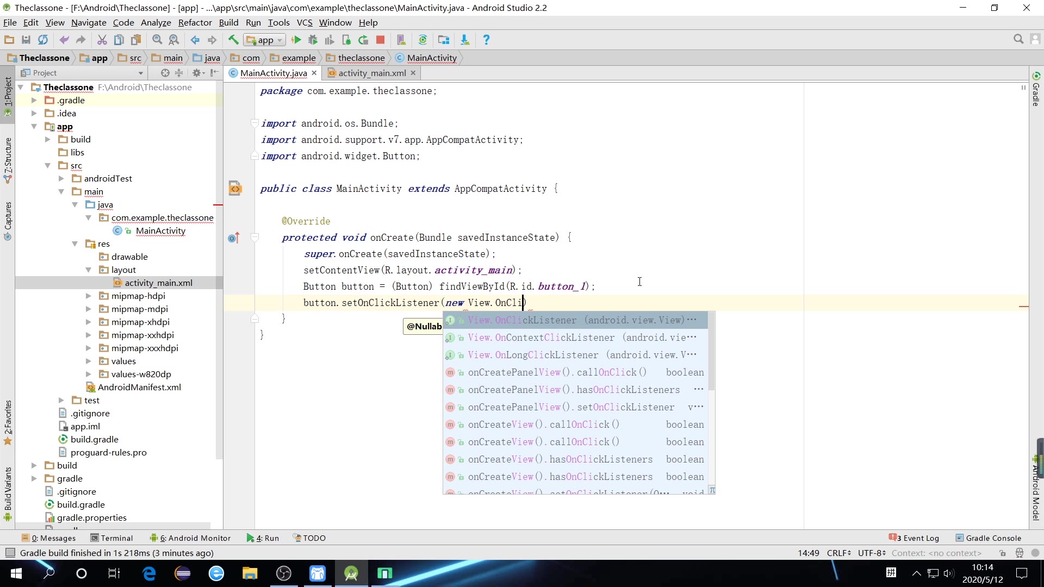Click the Collapse All icon in Project panel
The width and height of the screenshot is (1044, 587).
[x=179, y=73]
